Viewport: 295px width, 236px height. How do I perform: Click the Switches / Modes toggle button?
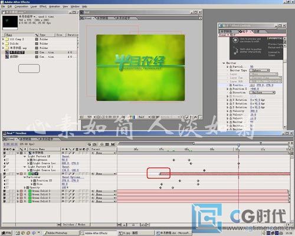click(x=74, y=224)
